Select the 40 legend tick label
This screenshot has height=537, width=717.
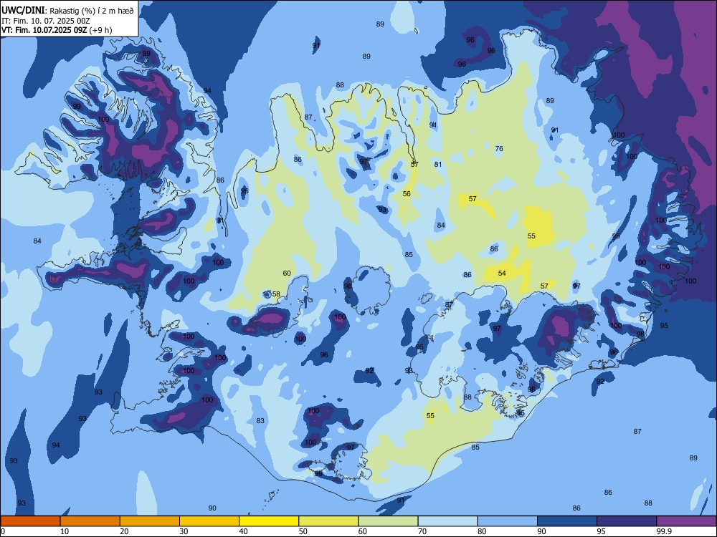point(243,531)
